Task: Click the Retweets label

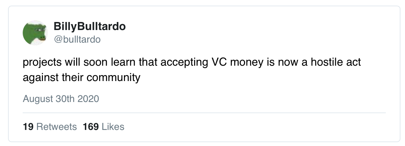Action: tap(56, 126)
